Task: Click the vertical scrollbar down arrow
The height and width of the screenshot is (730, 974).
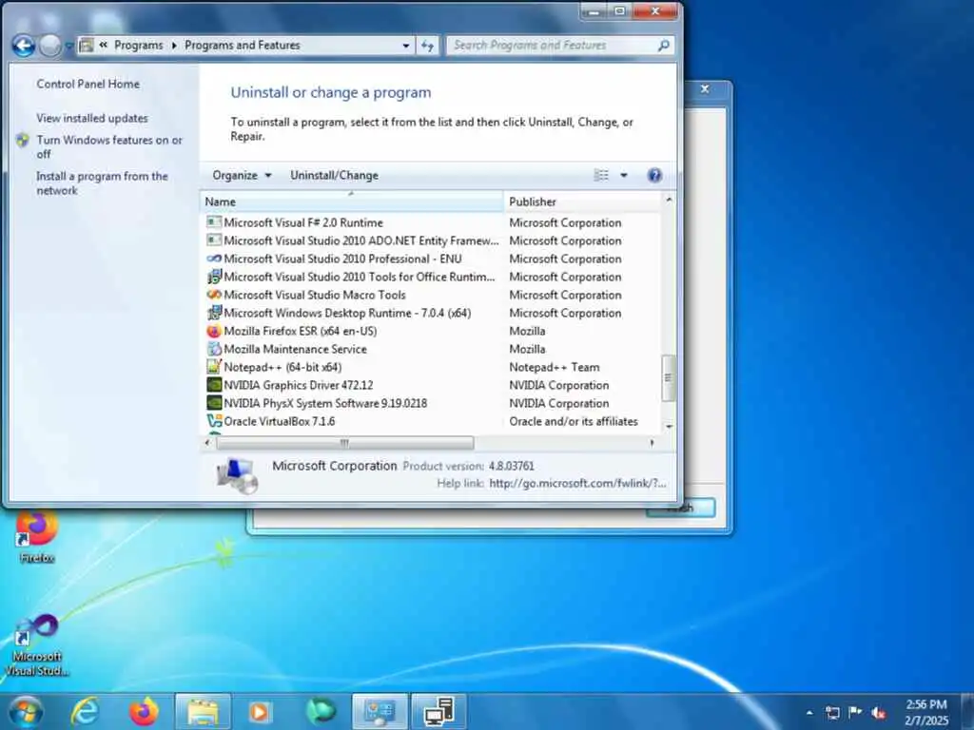Action: [669, 427]
